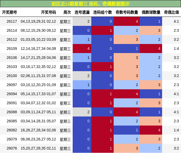
Task: Select the 奇偶比值 column header
Action: coord(171,12)
